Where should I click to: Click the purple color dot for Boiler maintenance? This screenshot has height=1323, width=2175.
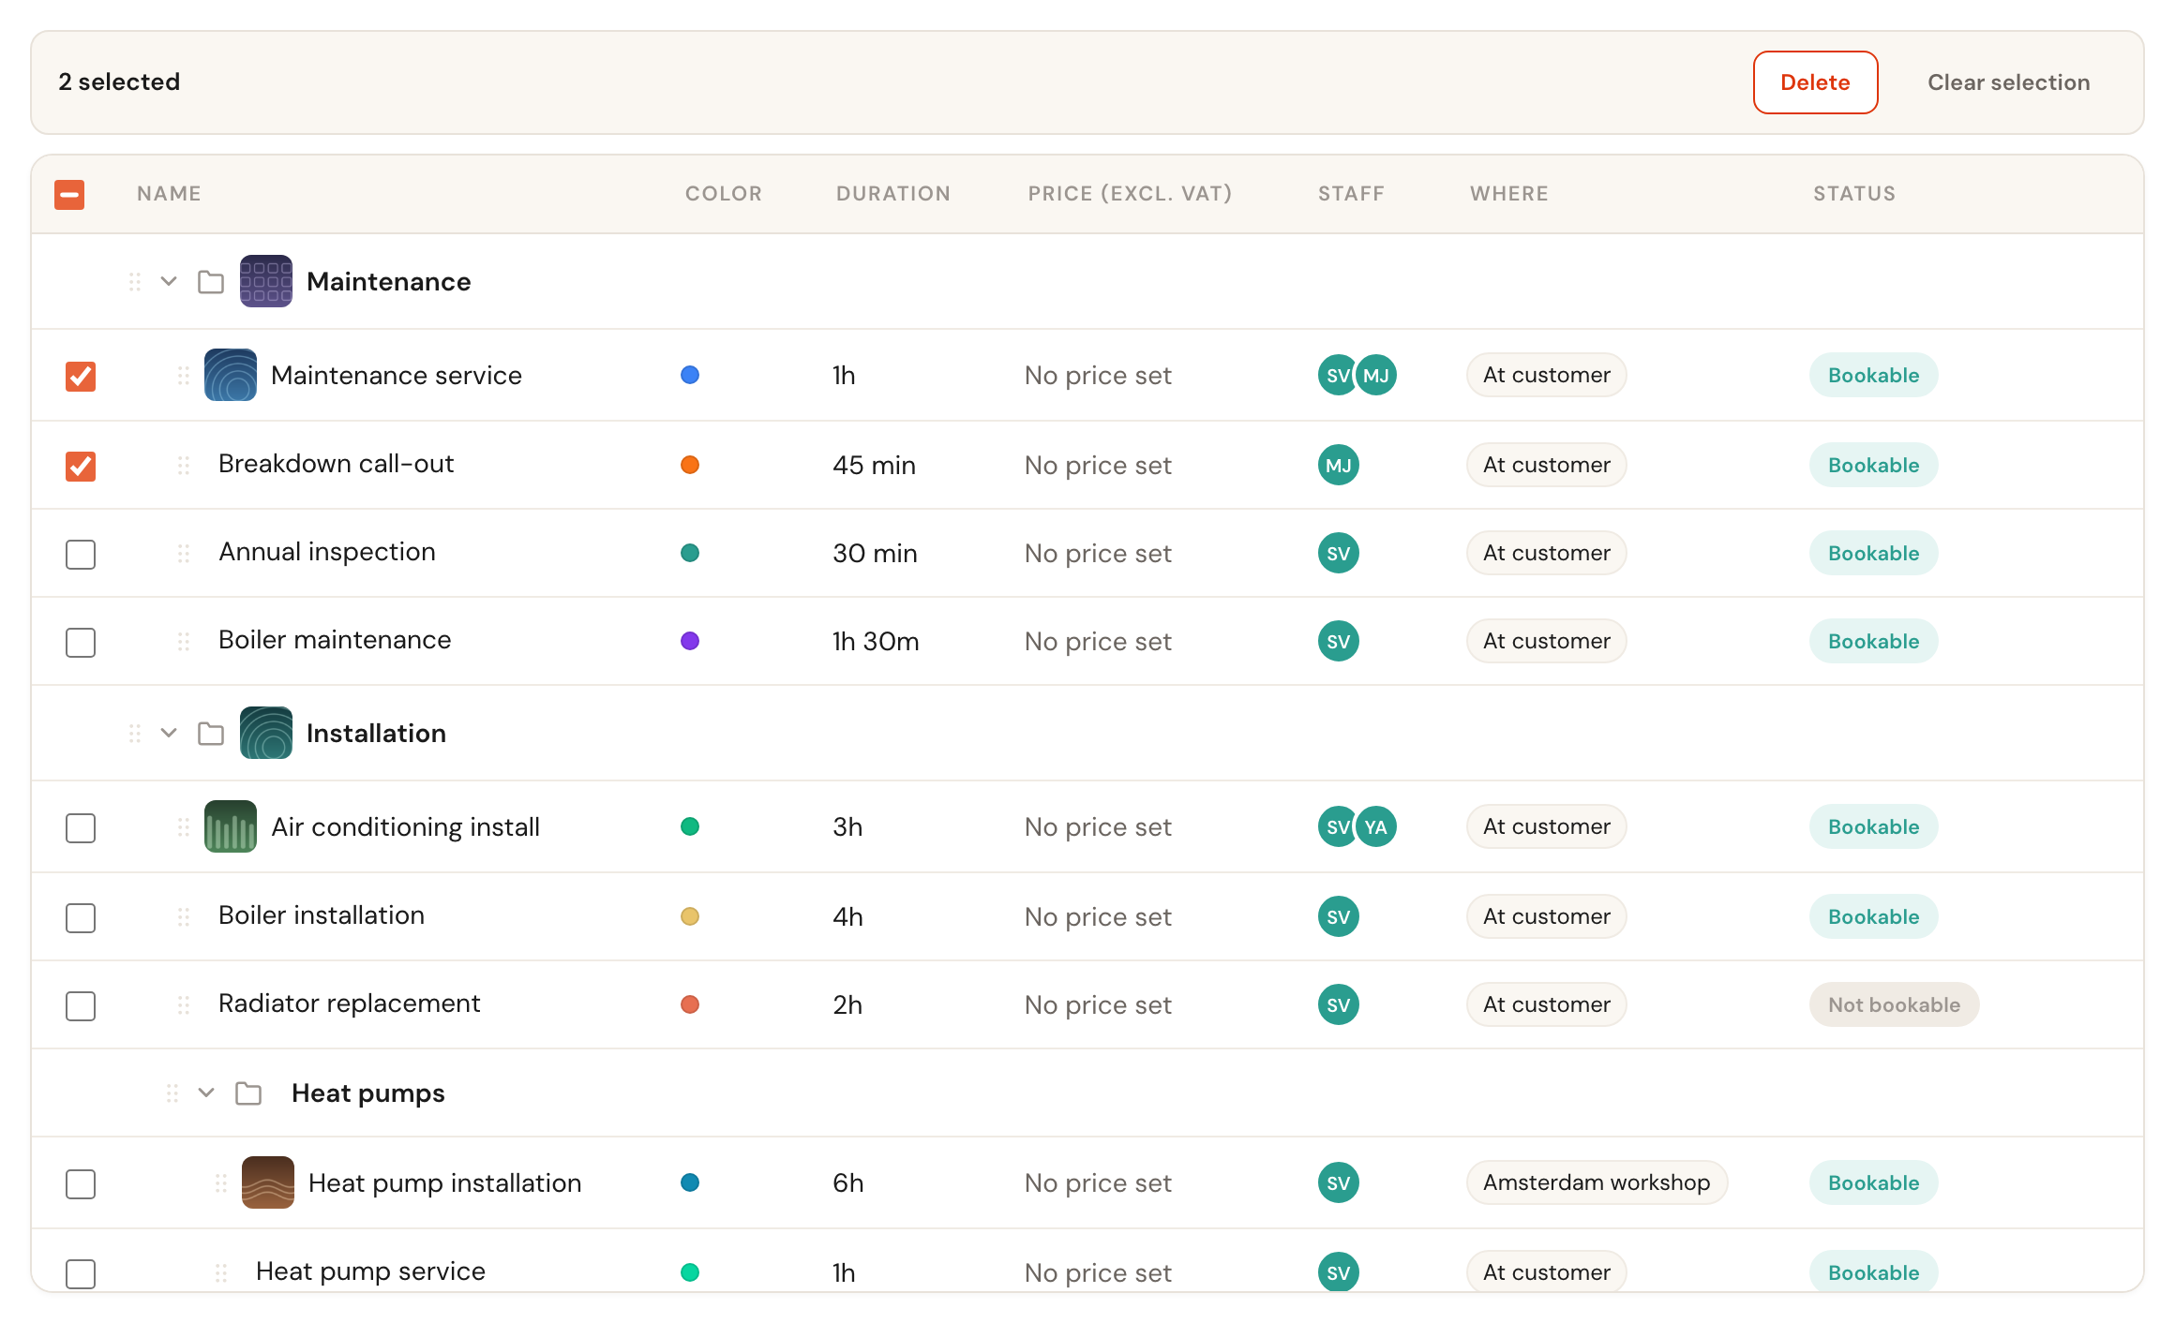click(x=690, y=641)
